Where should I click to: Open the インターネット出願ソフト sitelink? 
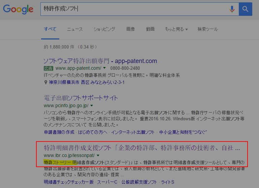tap(133, 132)
